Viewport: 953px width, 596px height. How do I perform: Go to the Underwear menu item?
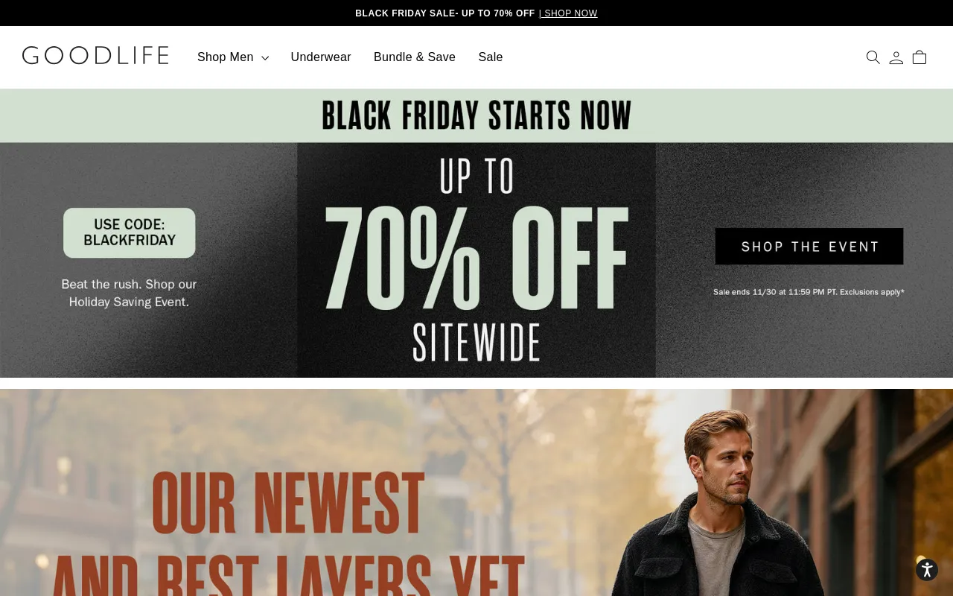pyautogui.click(x=321, y=57)
